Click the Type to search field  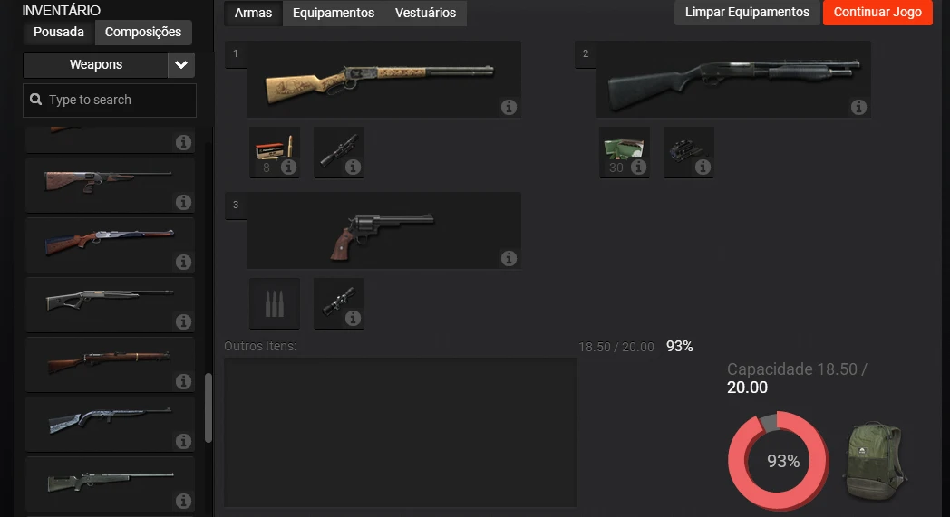110,100
